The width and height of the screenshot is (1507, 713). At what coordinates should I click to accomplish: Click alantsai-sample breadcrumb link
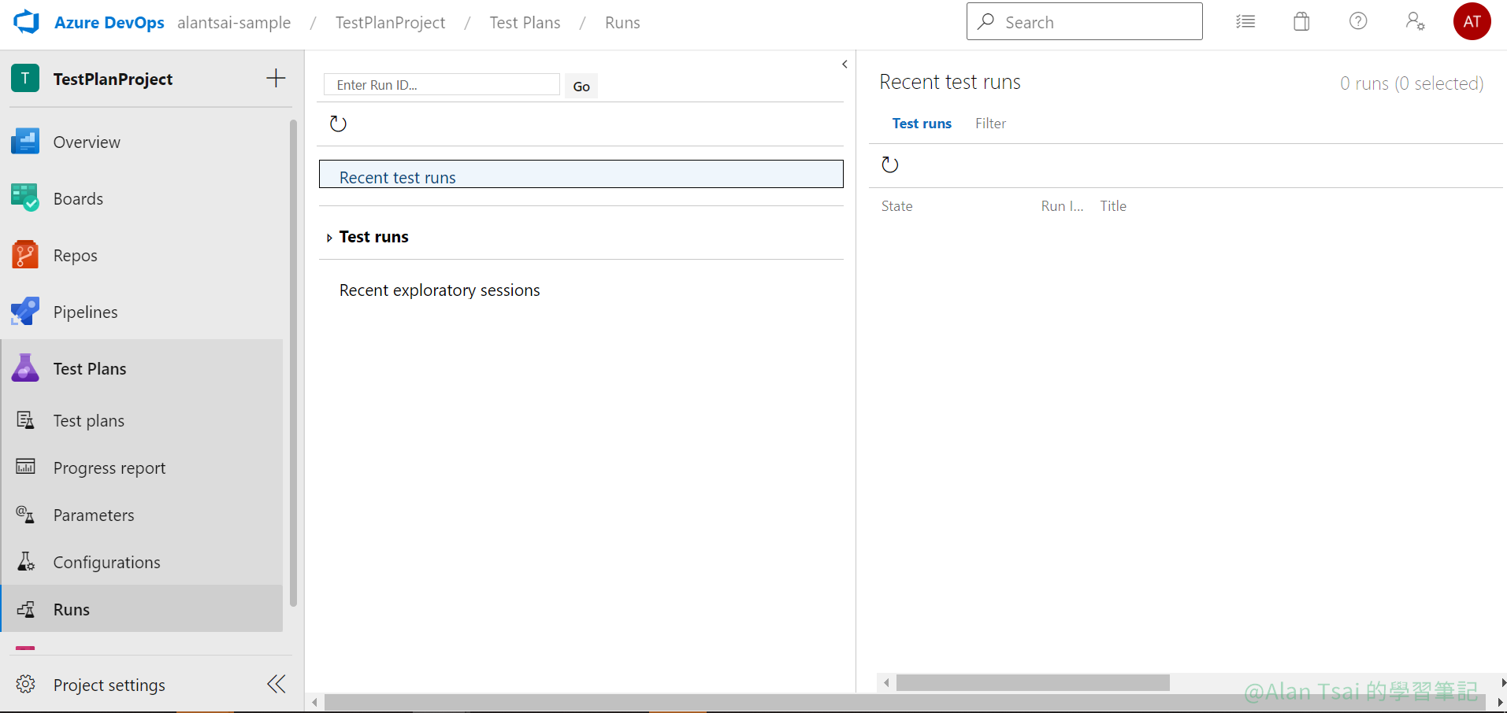click(234, 23)
